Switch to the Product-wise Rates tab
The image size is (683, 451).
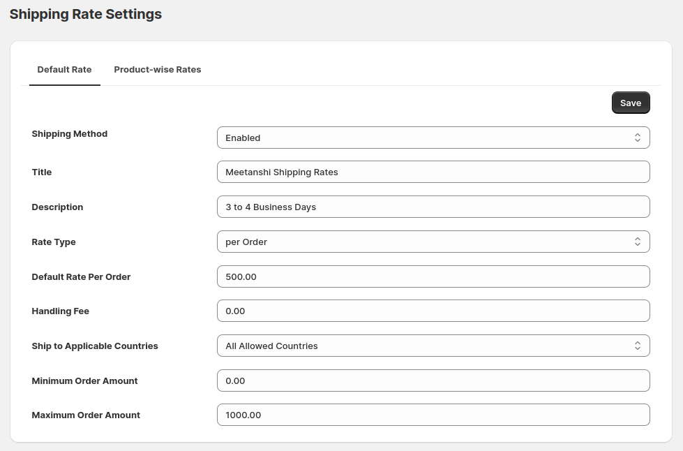(x=158, y=70)
